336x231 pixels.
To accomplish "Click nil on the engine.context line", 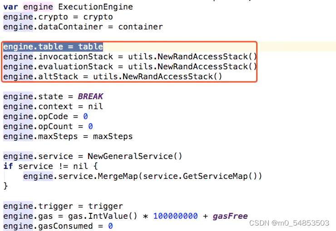I will (x=95, y=106).
